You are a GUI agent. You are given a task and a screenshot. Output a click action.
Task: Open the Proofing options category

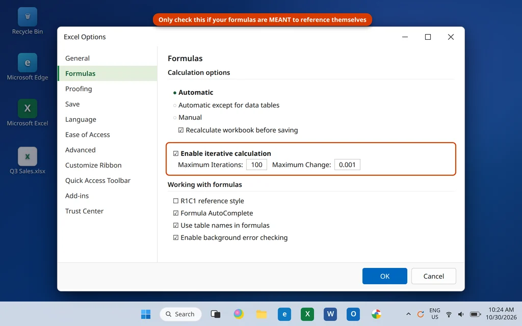click(x=107, y=89)
